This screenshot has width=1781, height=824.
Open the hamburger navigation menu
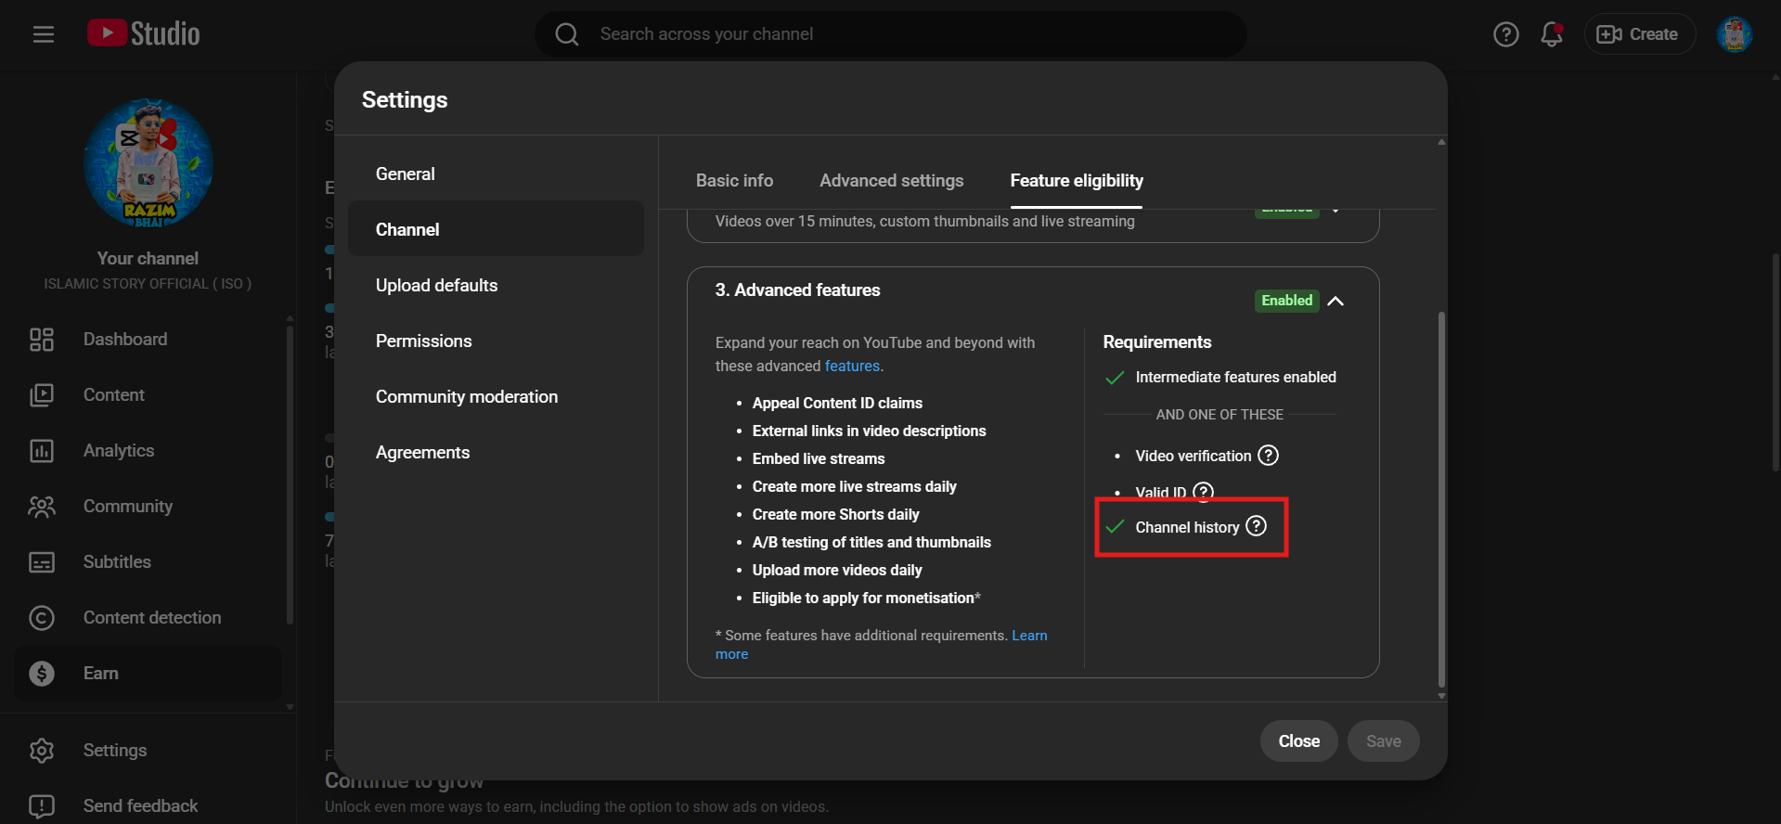click(x=44, y=34)
